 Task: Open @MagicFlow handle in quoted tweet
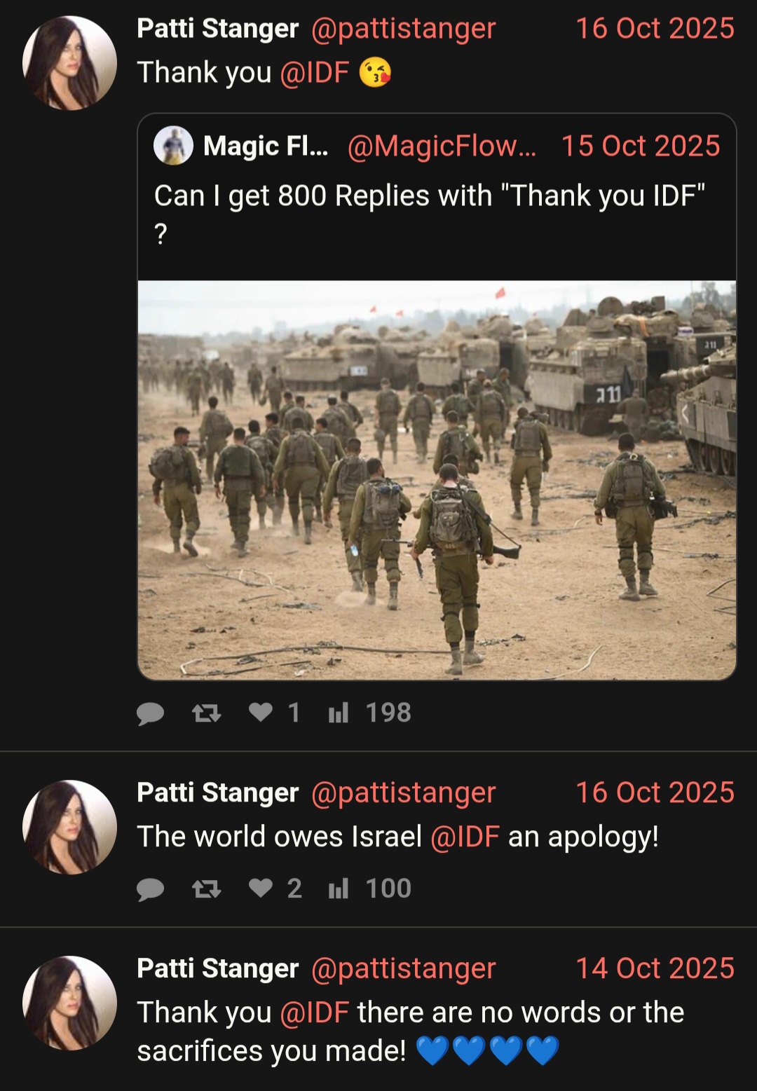[x=442, y=146]
